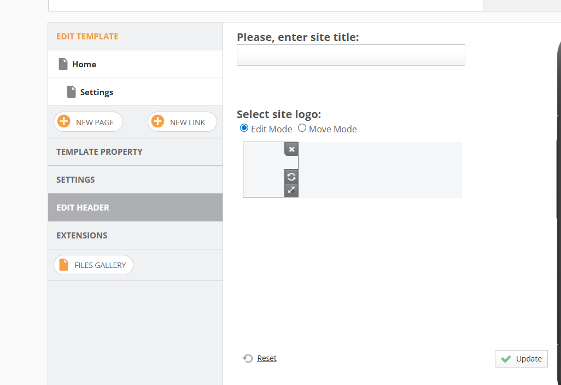The image size is (561, 385).
Task: Expand the Extensions section
Action: (x=135, y=236)
